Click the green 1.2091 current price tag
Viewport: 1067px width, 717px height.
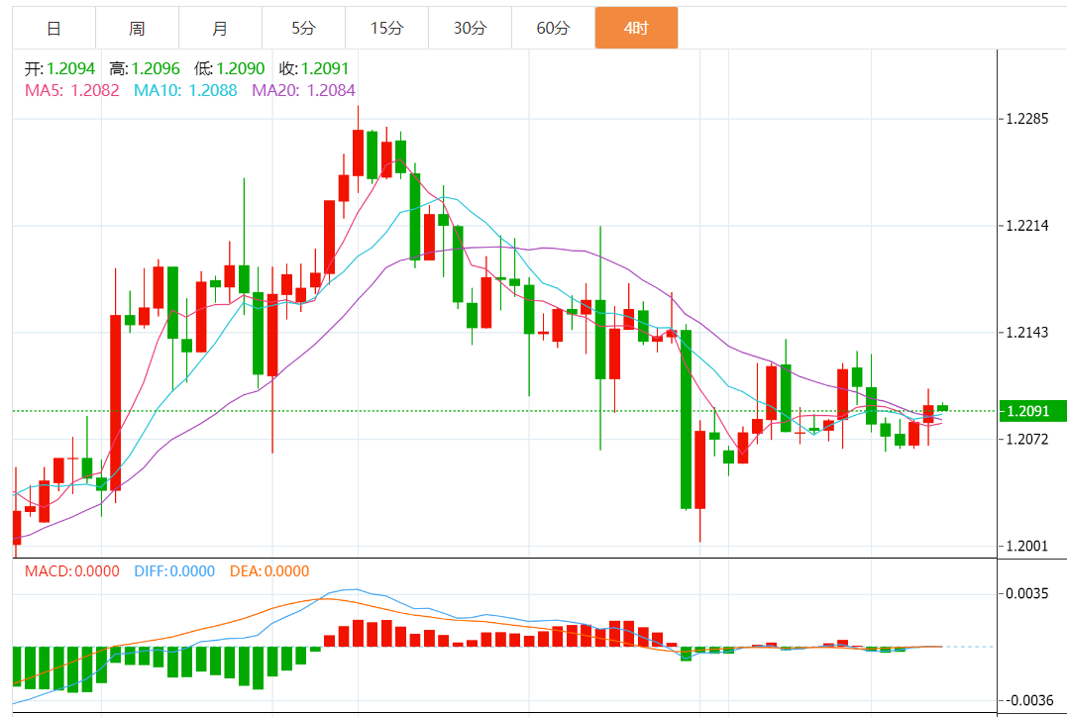click(x=1032, y=411)
